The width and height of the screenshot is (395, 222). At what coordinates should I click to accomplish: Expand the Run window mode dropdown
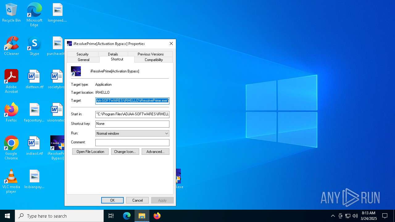point(132,134)
